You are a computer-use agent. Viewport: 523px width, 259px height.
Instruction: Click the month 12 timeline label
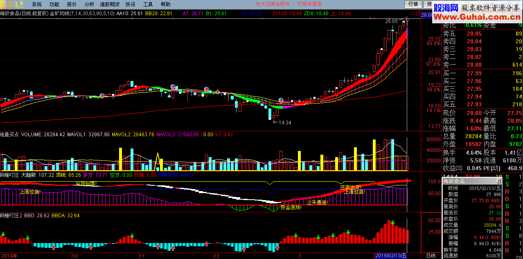click(x=217, y=256)
